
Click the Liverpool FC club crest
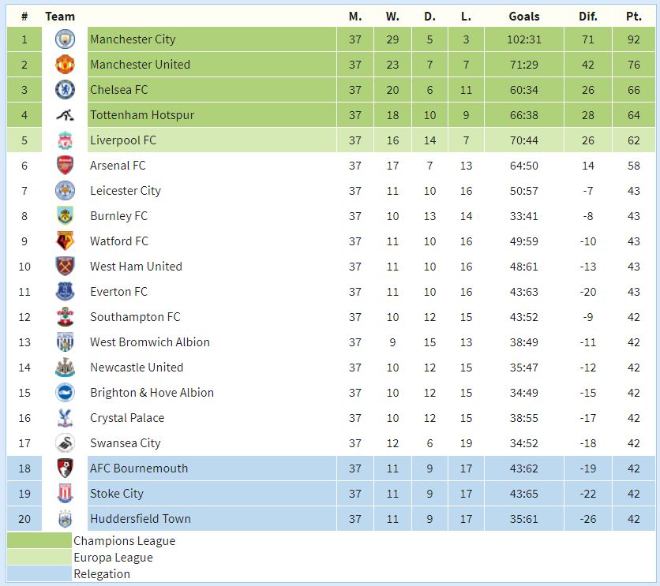click(66, 140)
